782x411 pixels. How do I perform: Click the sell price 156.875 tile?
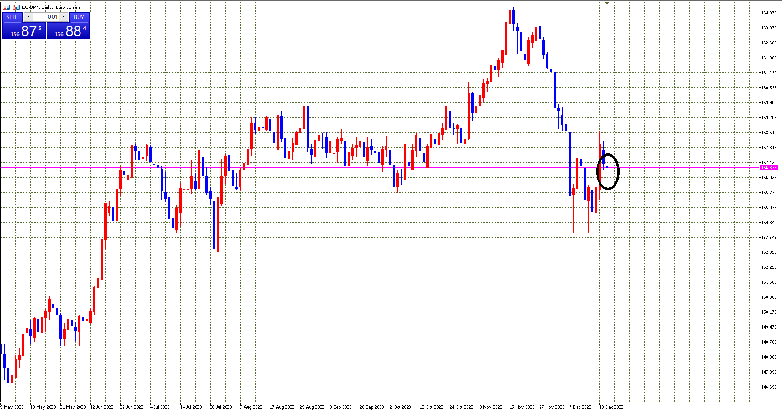[24, 31]
